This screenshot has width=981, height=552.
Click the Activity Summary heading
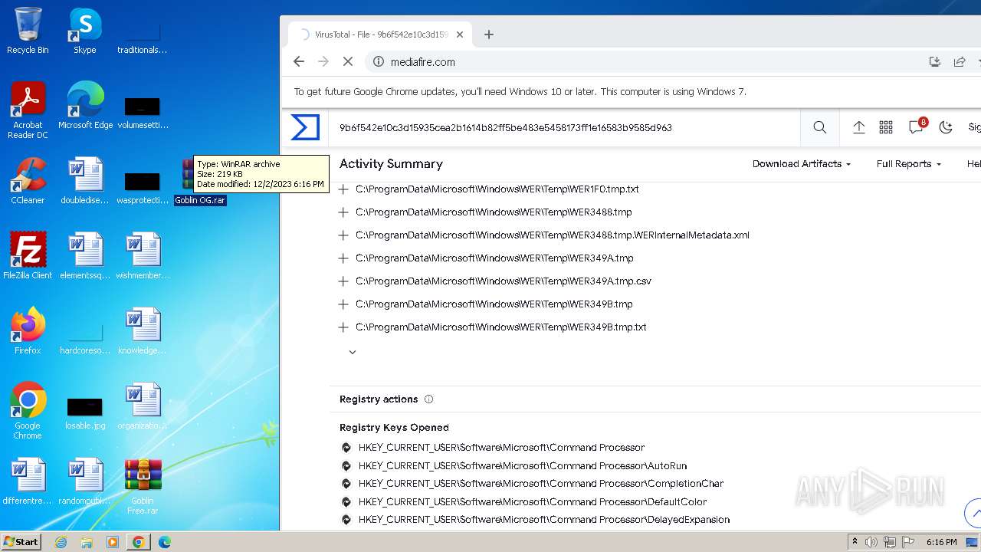tap(391, 163)
